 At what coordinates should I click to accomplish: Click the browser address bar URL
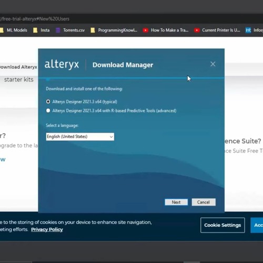point(35,19)
